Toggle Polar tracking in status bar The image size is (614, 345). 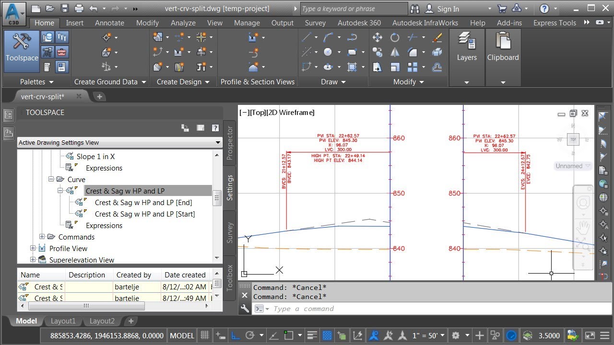[x=250, y=335]
